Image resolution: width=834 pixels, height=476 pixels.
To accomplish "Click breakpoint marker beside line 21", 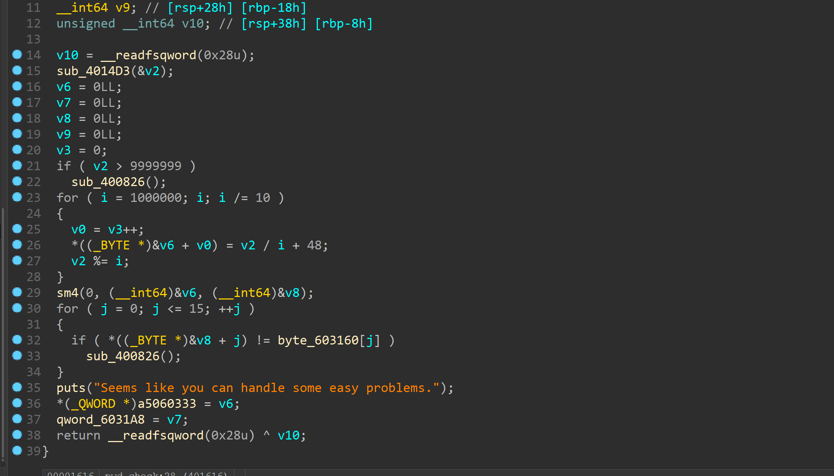I will 17,165.
